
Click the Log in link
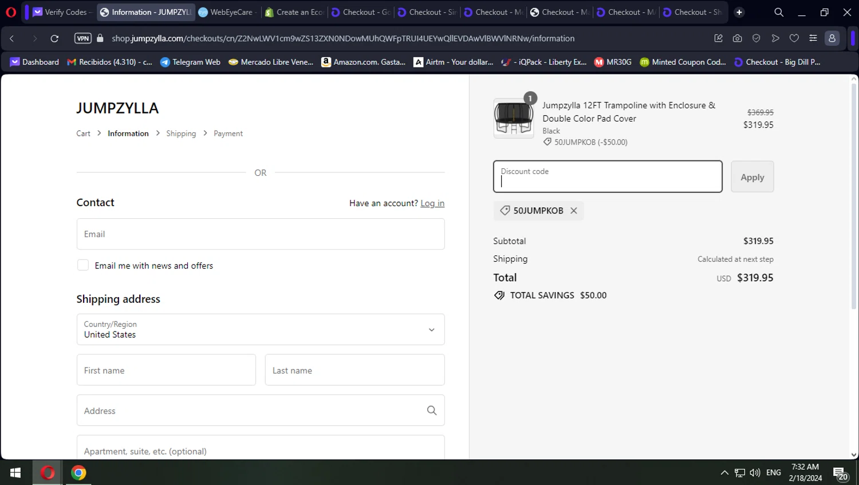(432, 203)
